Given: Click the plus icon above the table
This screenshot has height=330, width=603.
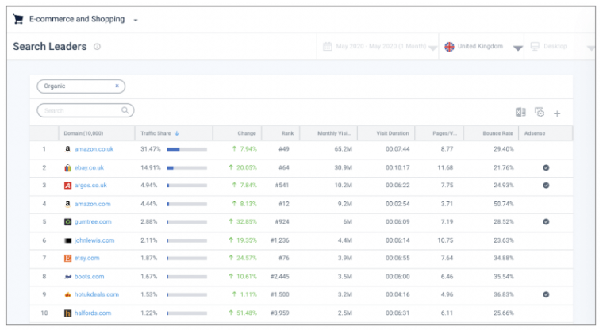Looking at the screenshot, I should click(557, 113).
